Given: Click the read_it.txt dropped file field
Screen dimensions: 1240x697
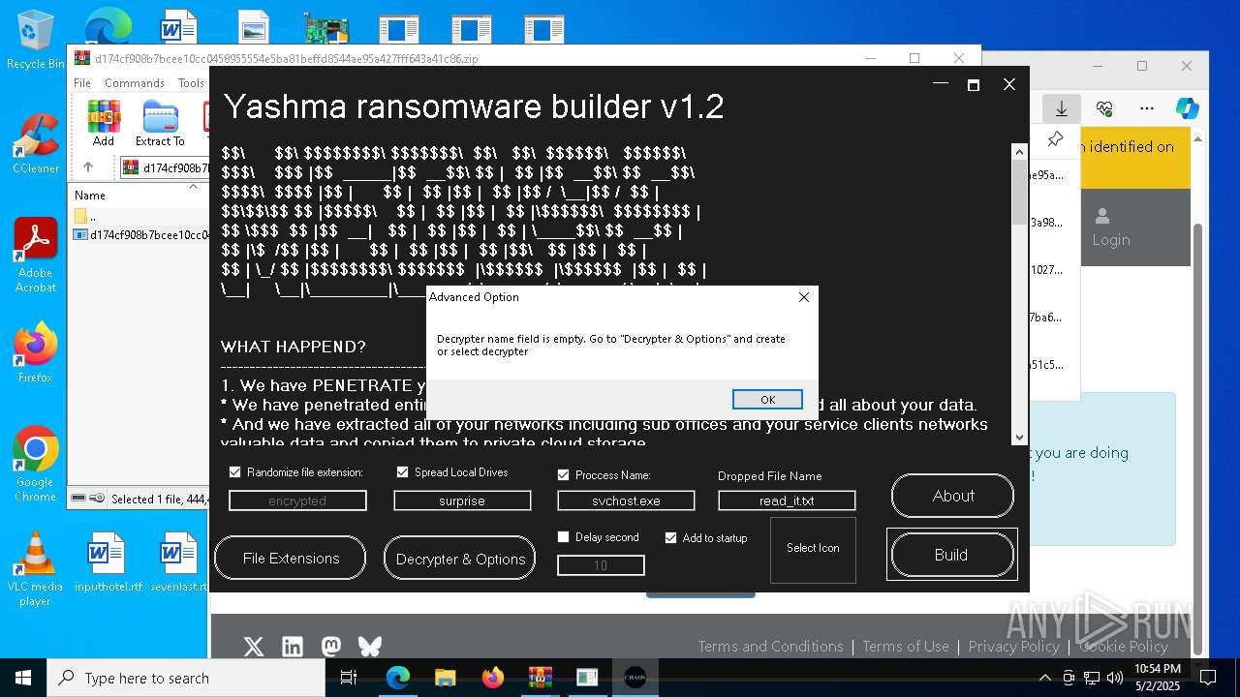Looking at the screenshot, I should click(787, 500).
